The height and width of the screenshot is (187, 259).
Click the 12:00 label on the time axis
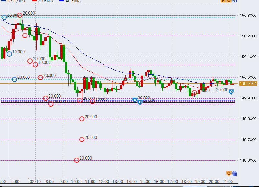(x=103, y=182)
